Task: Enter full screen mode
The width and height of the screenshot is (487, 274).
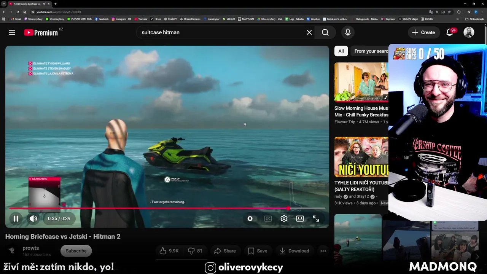Action: point(316,218)
